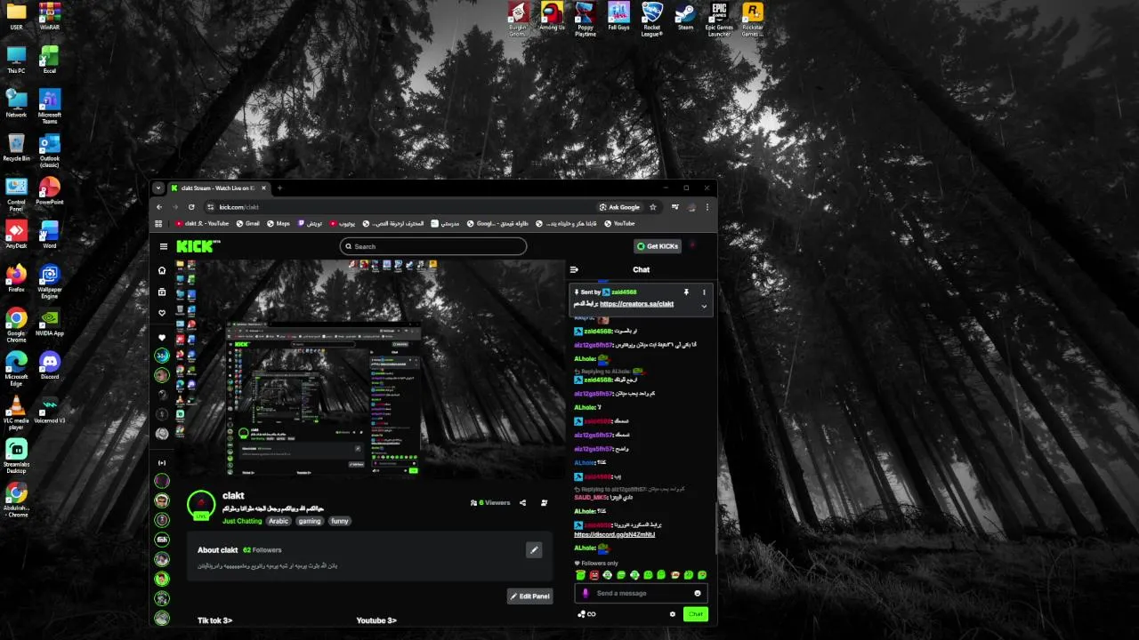Click 62 Followers text
This screenshot has width=1139, height=640.
[x=263, y=550]
